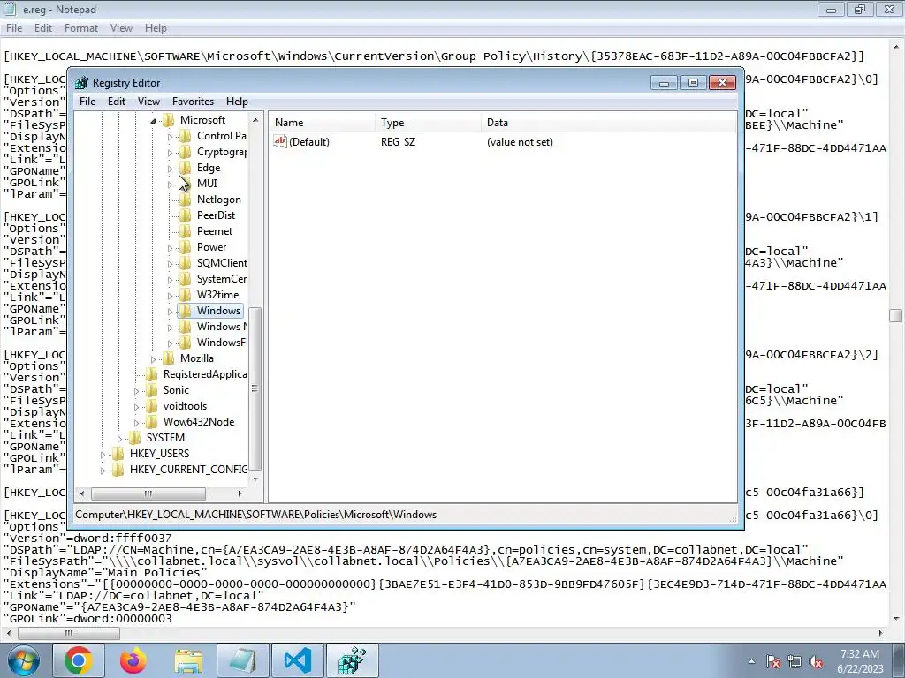Show hidden tray icons arrow
The height and width of the screenshot is (678, 905).
751,662
